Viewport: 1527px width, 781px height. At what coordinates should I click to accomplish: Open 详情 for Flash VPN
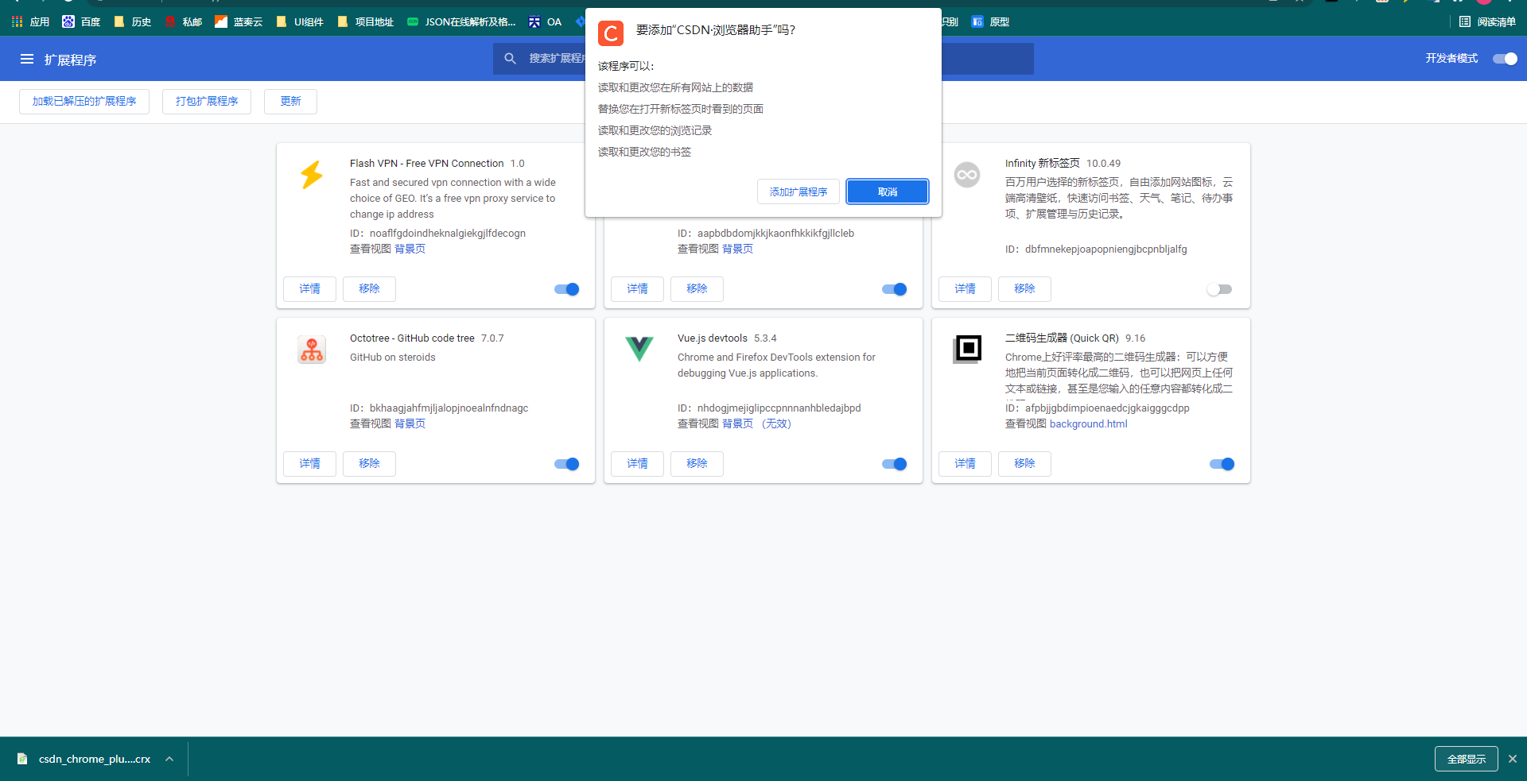pos(309,289)
